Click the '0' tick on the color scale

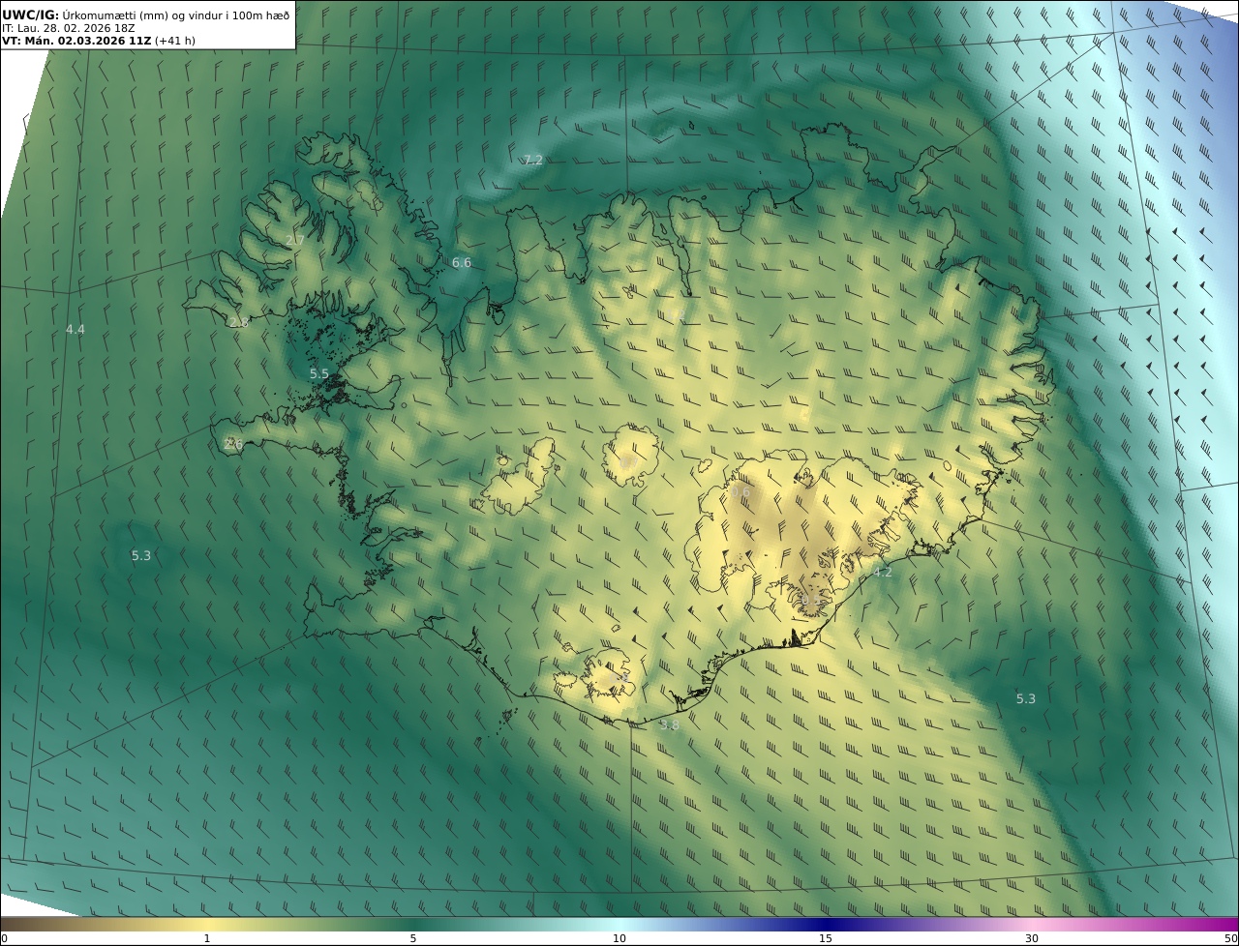tap(4, 938)
